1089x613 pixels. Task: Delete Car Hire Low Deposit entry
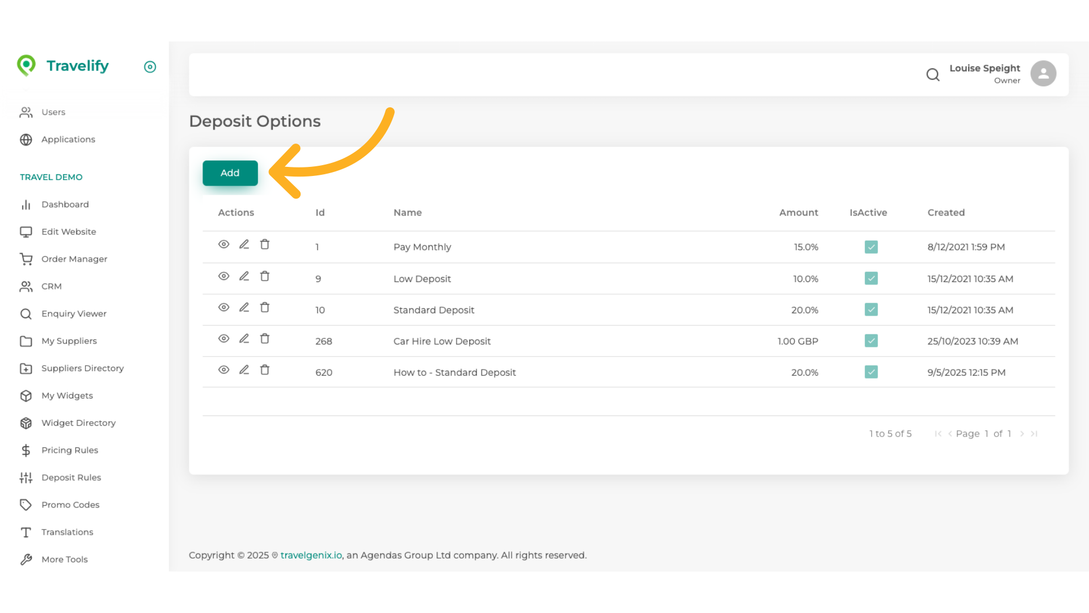point(265,339)
